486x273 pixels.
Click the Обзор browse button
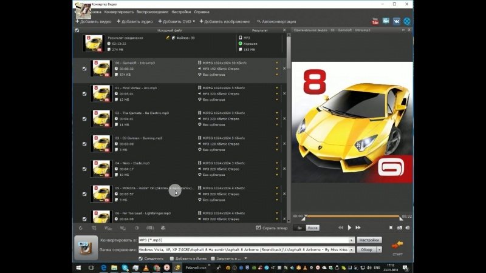tap(366, 249)
